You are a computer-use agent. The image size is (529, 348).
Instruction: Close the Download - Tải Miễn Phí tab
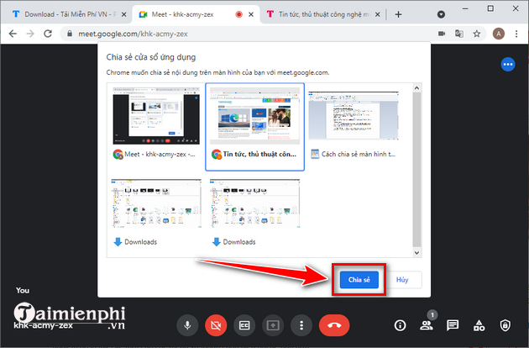tap(123, 14)
